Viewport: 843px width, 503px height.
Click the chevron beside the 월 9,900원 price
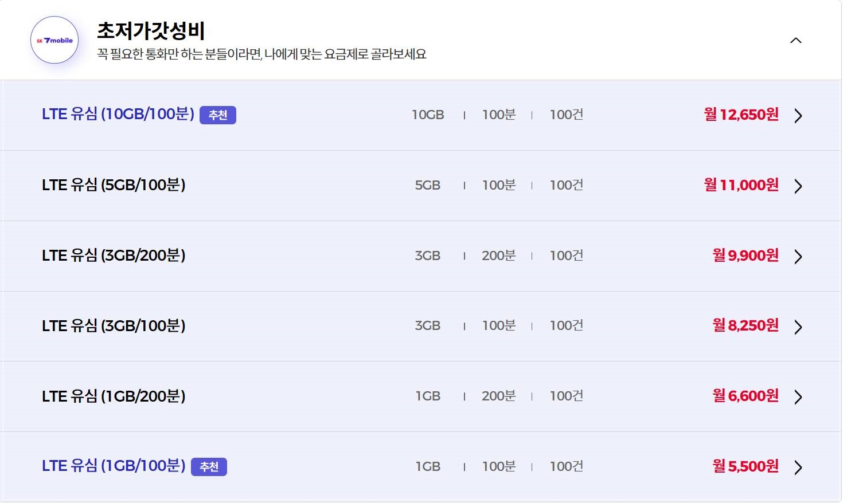point(798,256)
